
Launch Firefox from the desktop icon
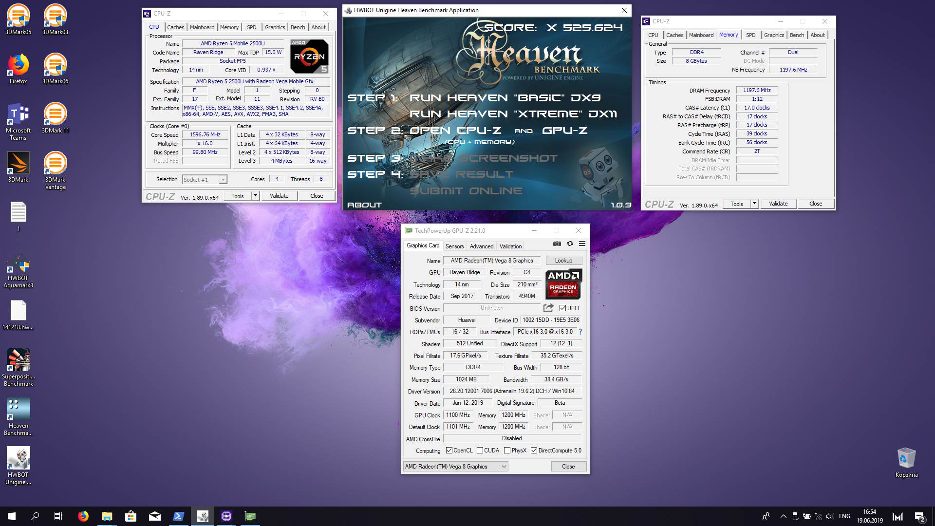[19, 69]
